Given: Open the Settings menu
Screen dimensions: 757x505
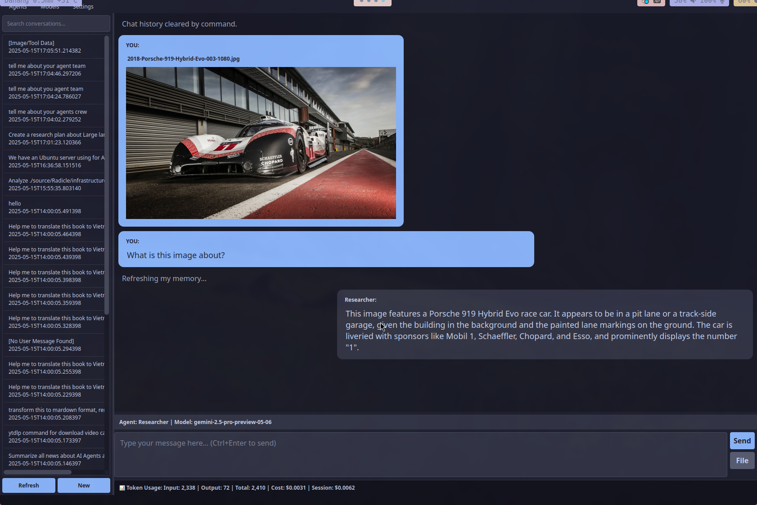Looking at the screenshot, I should click(x=83, y=6).
